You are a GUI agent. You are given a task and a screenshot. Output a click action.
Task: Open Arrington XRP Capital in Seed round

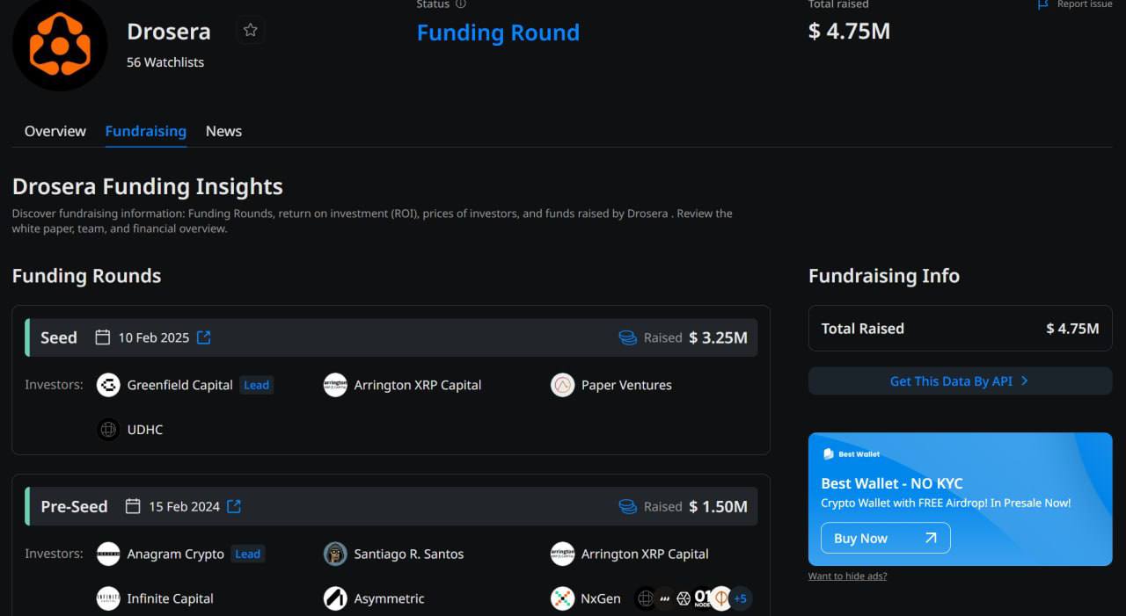pos(418,385)
